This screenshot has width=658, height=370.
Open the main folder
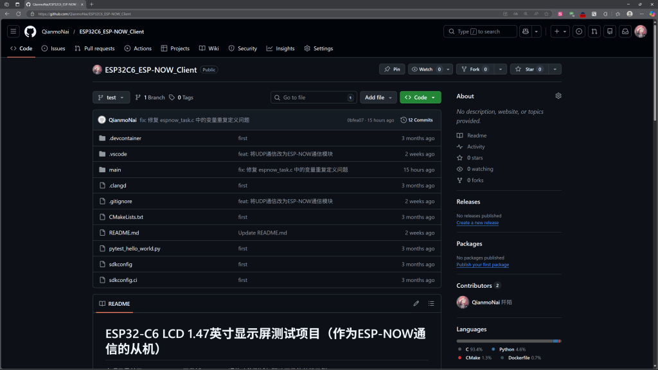115,170
